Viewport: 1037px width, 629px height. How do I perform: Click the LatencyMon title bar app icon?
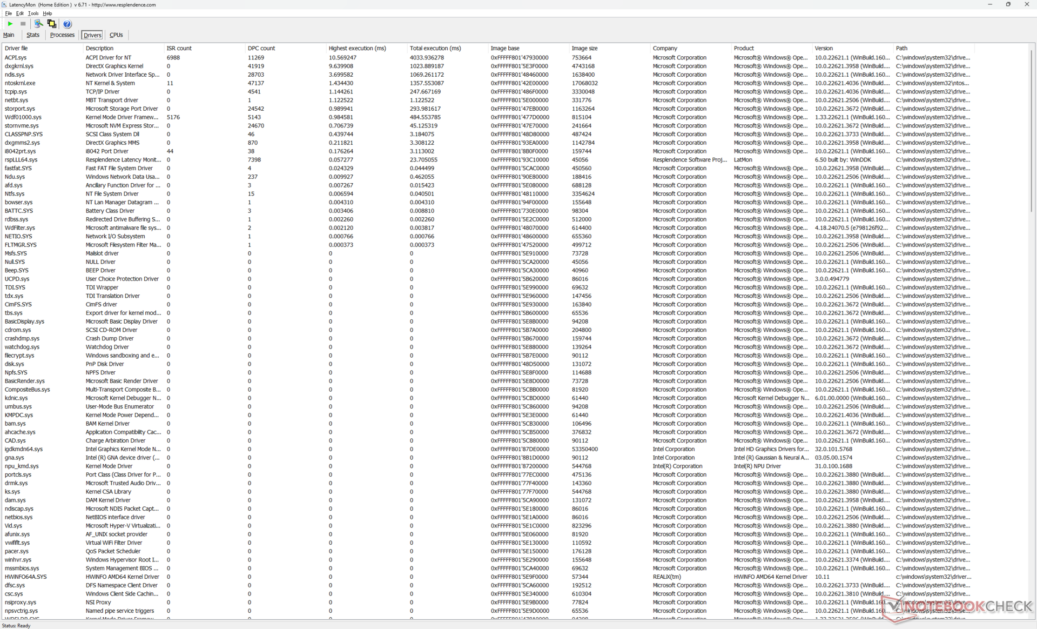click(x=4, y=4)
